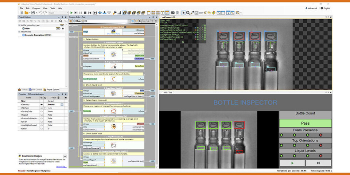This screenshot has height=175, width=350.
Task: Click the HMI green play button
Action: tap(292, 163)
